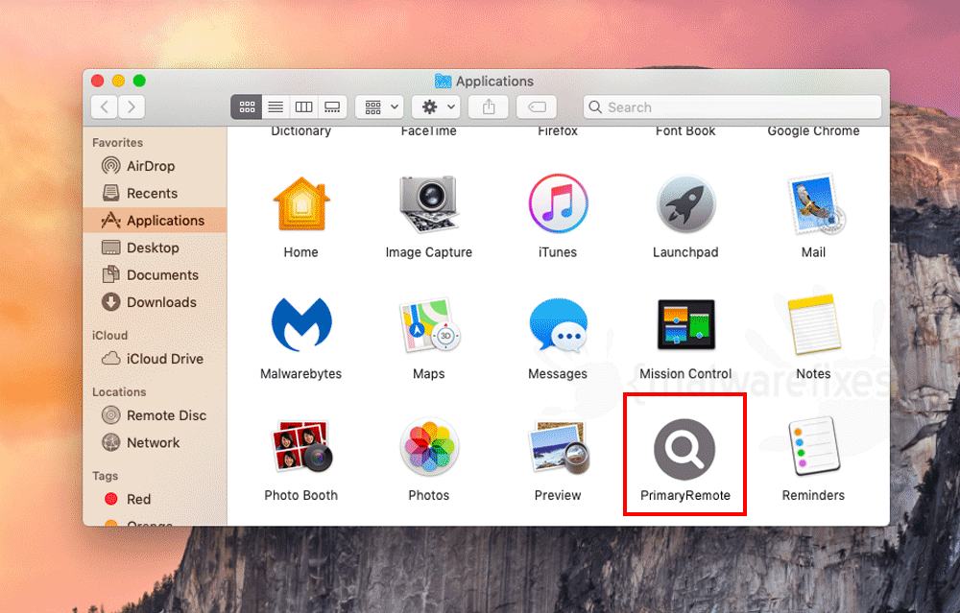Go forward with the right arrow button
The height and width of the screenshot is (613, 960).
click(132, 107)
